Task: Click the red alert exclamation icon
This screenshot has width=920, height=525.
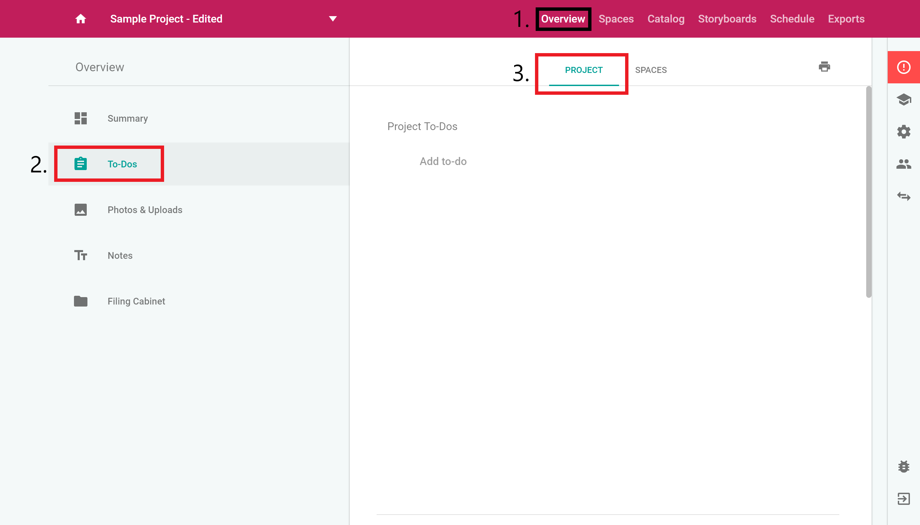Action: coord(904,67)
